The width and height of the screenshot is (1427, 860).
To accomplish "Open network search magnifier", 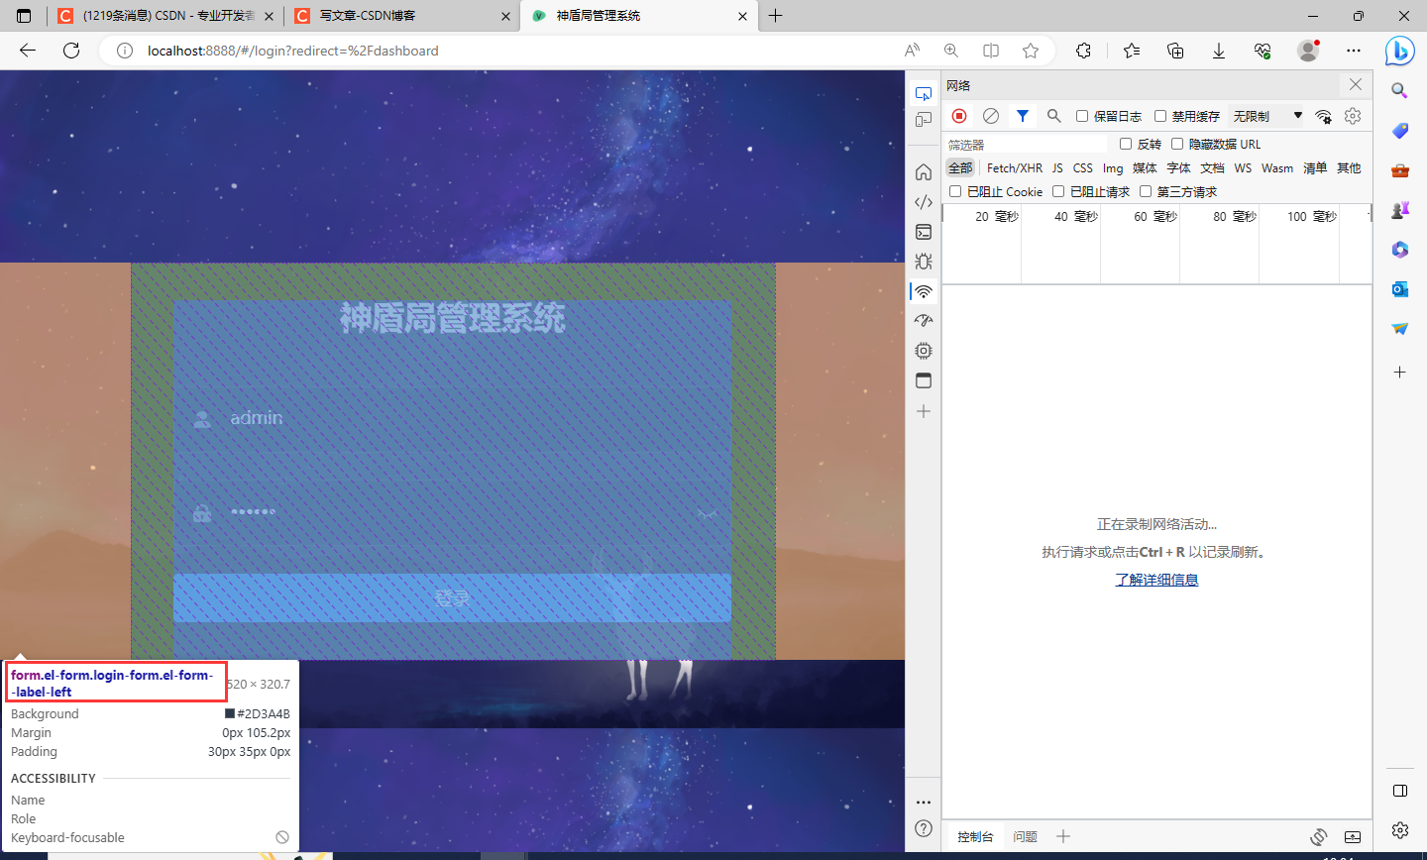I will click(1054, 116).
